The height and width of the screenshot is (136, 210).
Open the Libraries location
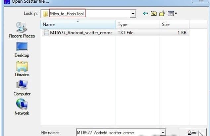tap(22, 69)
